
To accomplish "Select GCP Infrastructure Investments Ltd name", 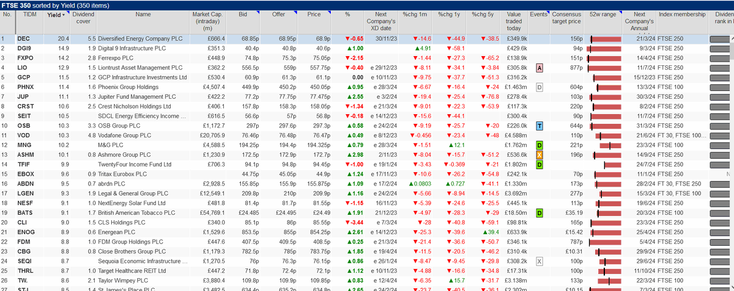I will pyautogui.click(x=142, y=77).
